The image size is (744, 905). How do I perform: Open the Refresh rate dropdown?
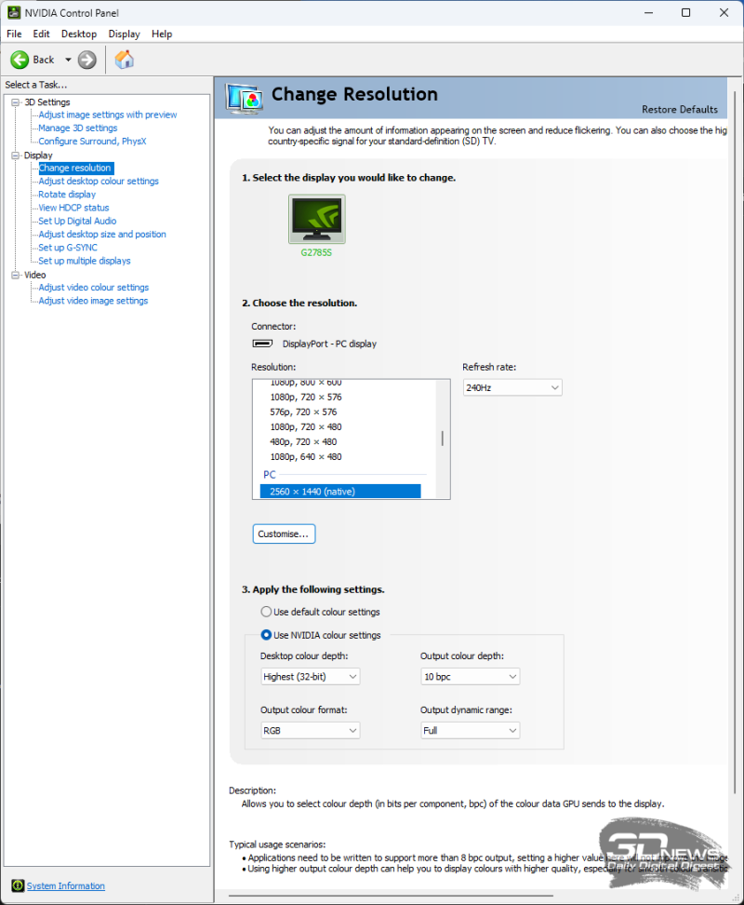click(x=512, y=387)
